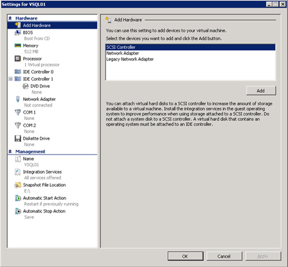Confirm settings with the OK button
Image resolution: width=288 pixels, height=267 pixels.
(185, 256)
